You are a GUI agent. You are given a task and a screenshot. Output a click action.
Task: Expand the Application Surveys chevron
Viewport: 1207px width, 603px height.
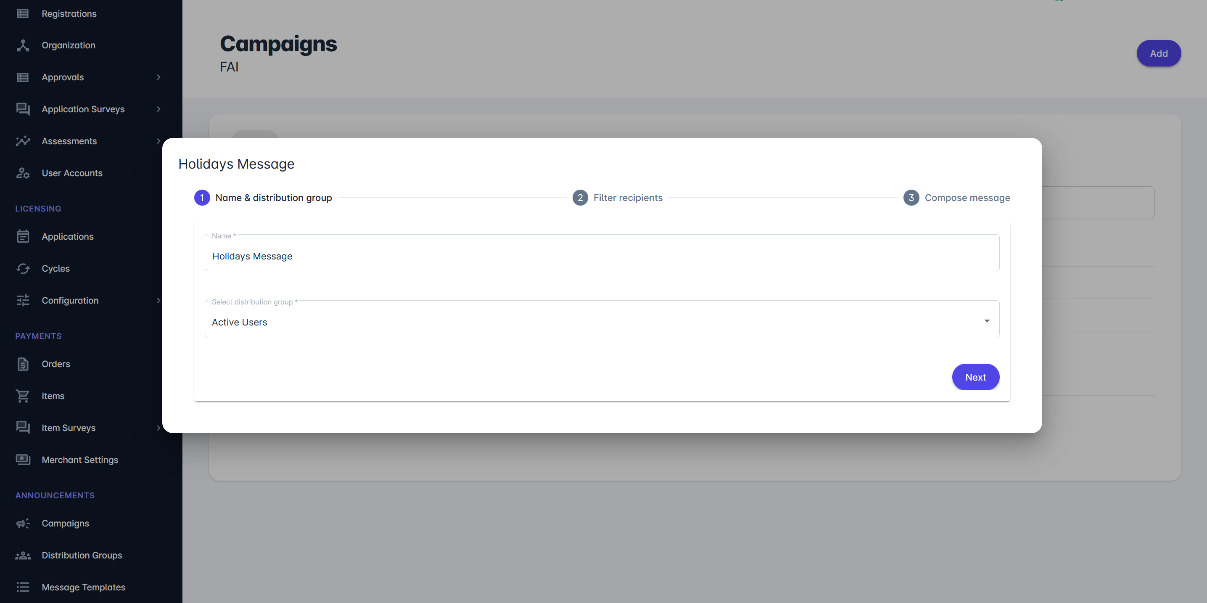[x=158, y=109]
